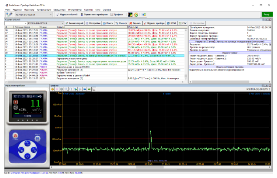Zoom out on the graph
277x178 pixels.
click(71, 89)
